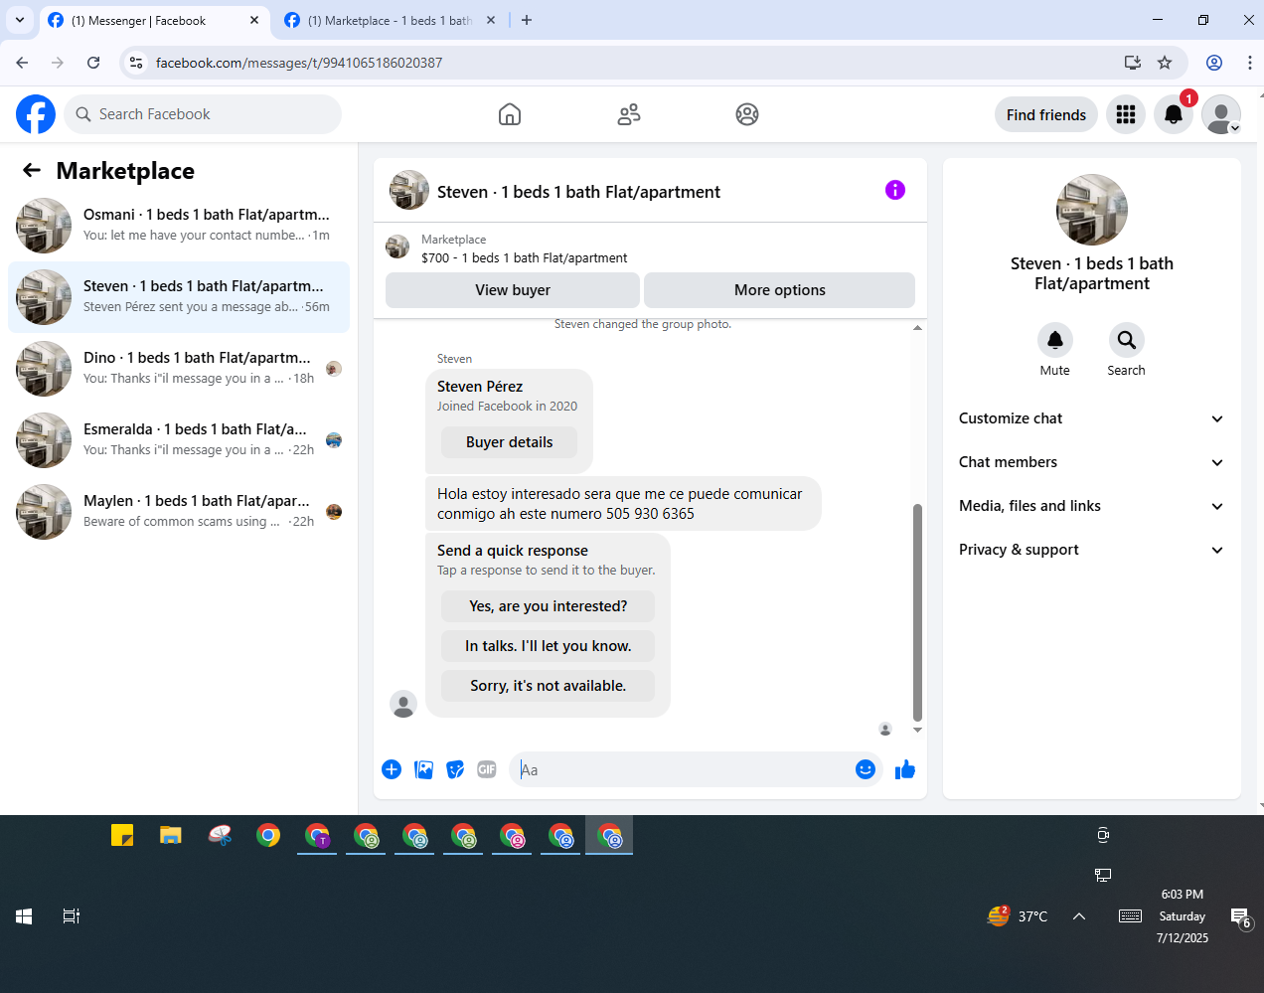This screenshot has height=993, width=1264.
Task: Open the Windows Start menu
Action: 24,916
